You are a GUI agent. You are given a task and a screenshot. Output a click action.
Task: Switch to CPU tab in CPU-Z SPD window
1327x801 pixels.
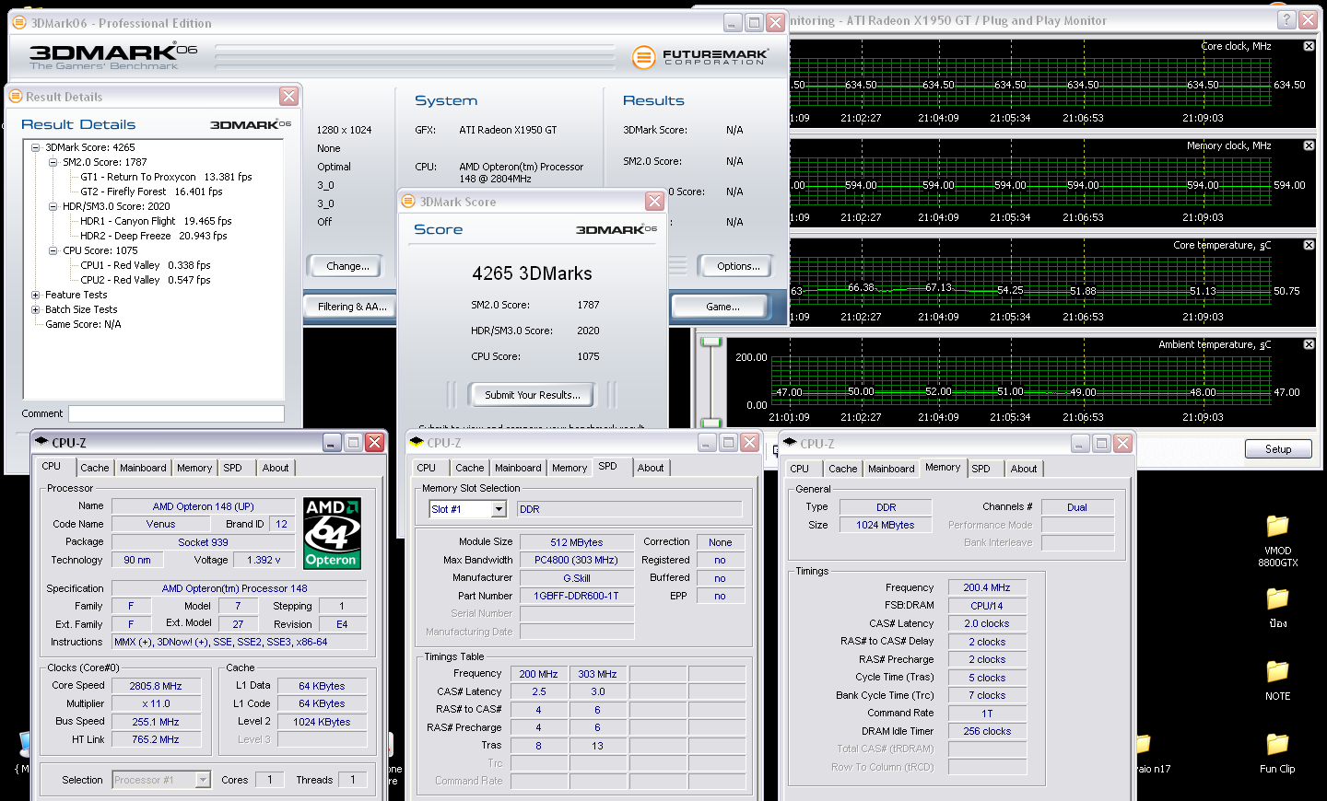coord(427,468)
